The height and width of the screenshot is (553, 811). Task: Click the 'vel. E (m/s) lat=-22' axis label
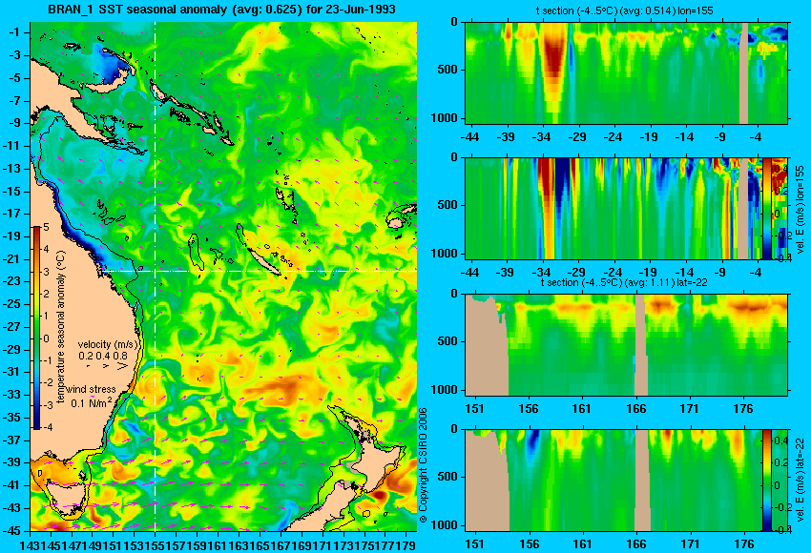(800, 481)
